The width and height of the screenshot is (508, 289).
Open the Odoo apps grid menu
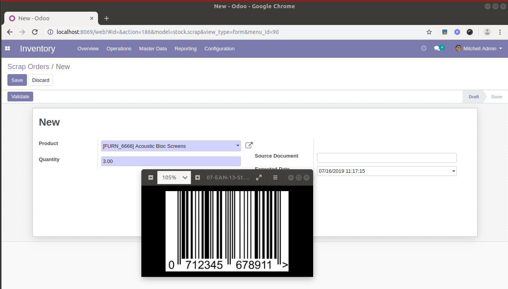[x=7, y=49]
